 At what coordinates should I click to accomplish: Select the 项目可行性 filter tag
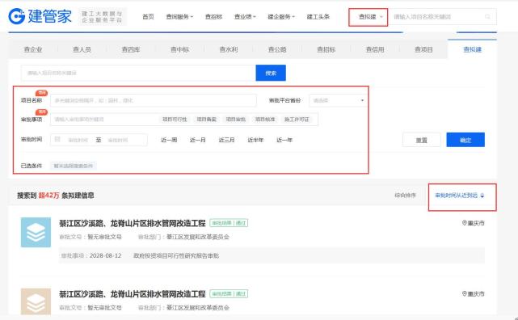pos(175,120)
